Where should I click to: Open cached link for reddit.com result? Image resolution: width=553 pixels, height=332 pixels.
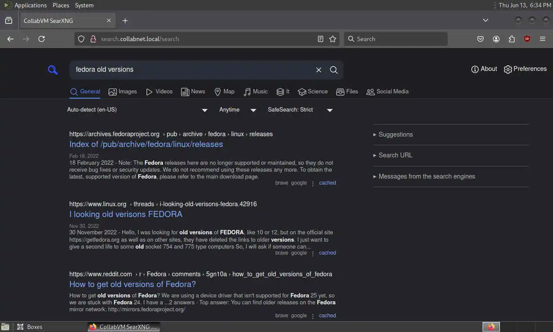click(x=327, y=316)
